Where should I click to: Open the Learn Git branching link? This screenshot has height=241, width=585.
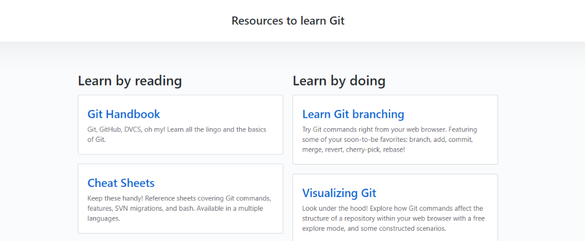(353, 114)
